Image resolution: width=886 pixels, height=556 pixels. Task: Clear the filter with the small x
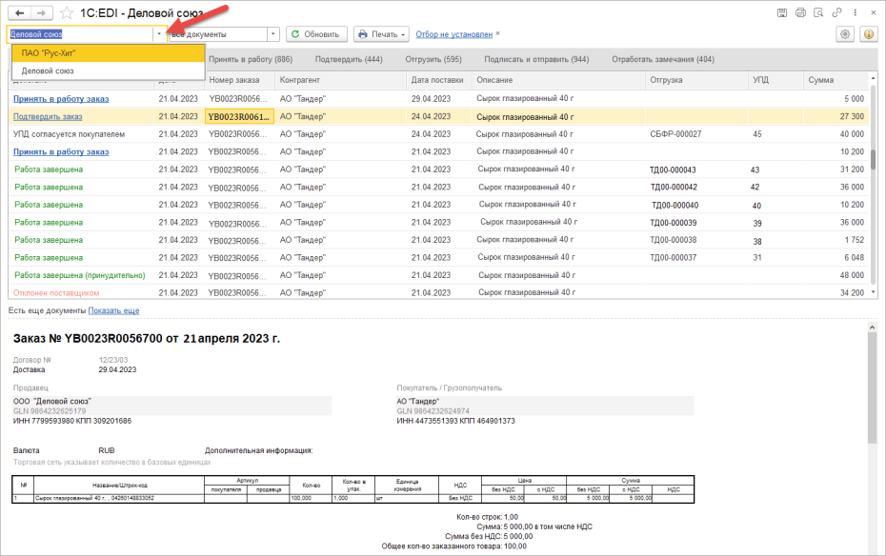coord(498,34)
